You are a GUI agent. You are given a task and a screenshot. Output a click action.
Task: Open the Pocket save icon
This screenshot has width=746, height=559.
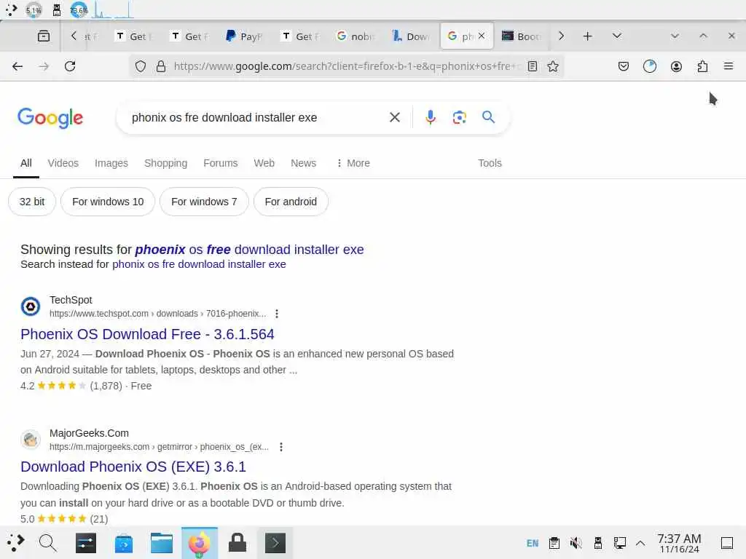coord(624,66)
